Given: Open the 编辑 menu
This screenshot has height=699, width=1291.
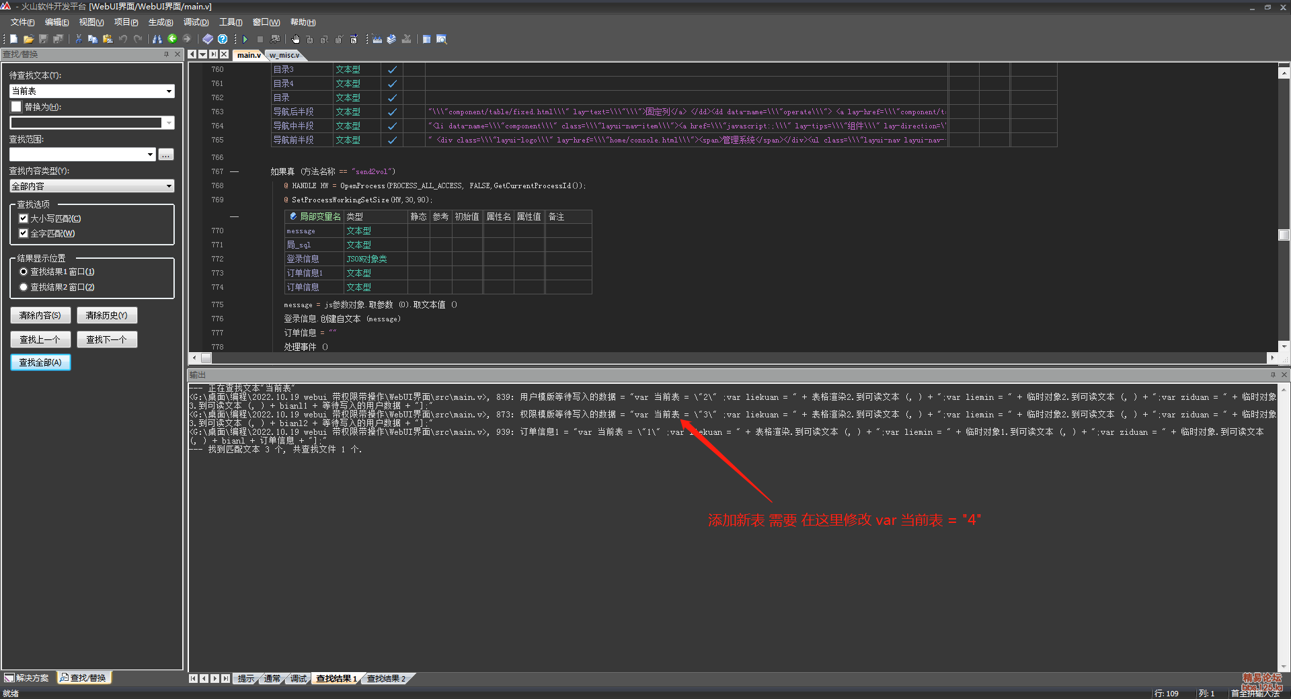Looking at the screenshot, I should tap(56, 22).
